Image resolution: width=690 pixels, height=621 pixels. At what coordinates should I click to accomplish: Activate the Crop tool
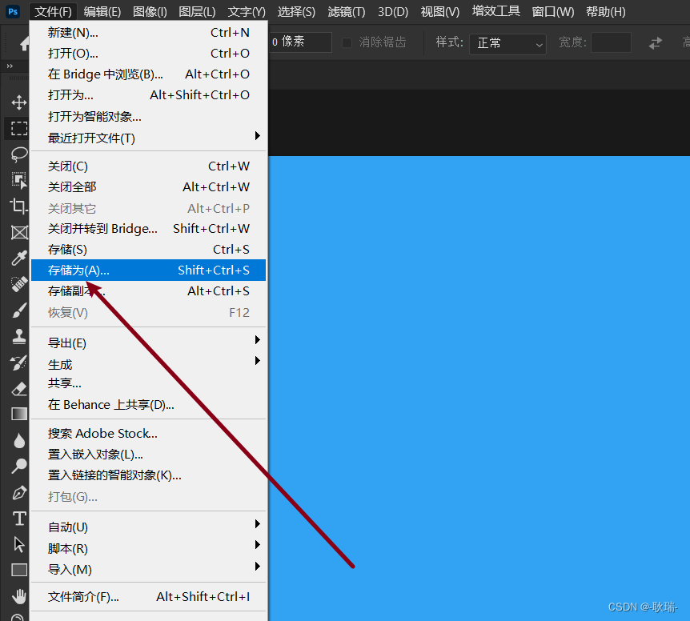18,206
